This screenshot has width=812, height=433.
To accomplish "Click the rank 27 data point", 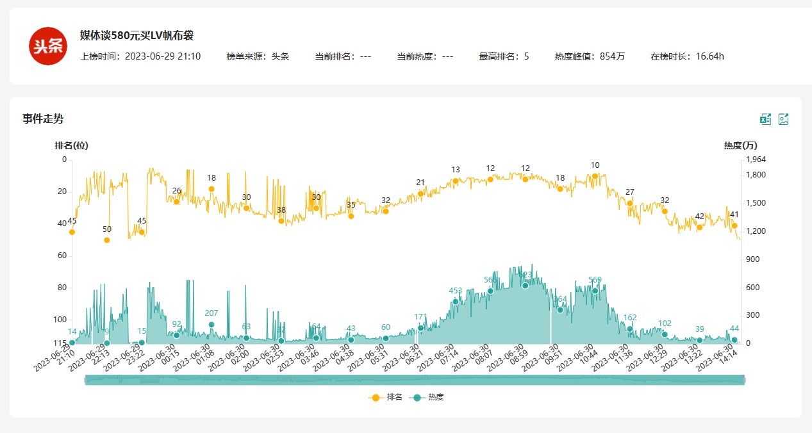I will (630, 203).
